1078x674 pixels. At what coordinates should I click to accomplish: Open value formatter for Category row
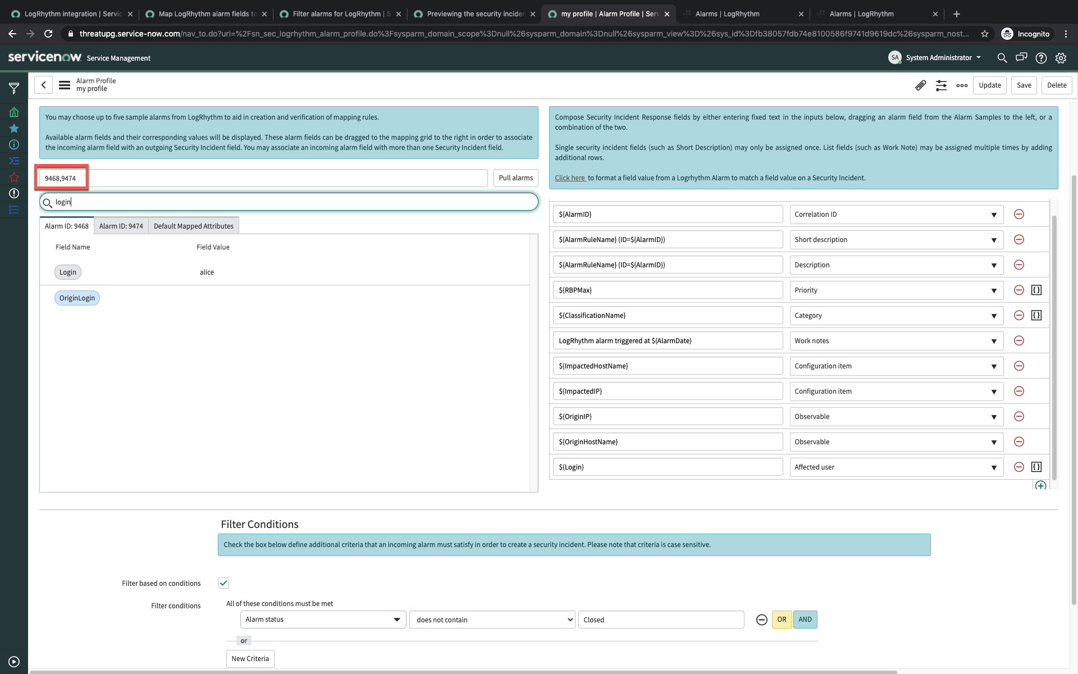click(1036, 316)
